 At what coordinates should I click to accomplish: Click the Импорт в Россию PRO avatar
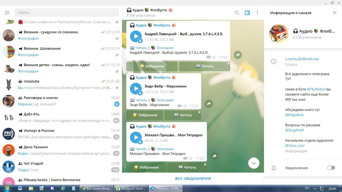coord(9,134)
